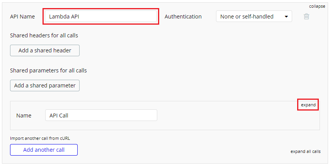Delete the Lambda API using the trash icon
The width and height of the screenshot is (330, 166).
(x=306, y=17)
